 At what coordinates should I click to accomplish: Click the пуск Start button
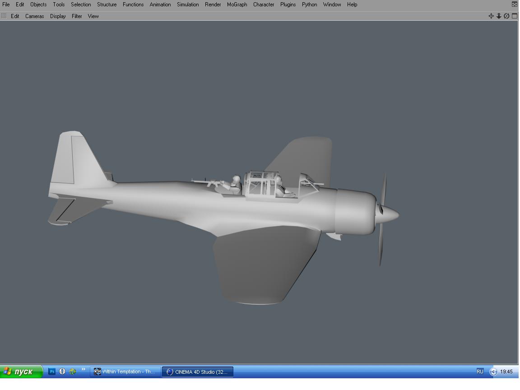pyautogui.click(x=21, y=371)
